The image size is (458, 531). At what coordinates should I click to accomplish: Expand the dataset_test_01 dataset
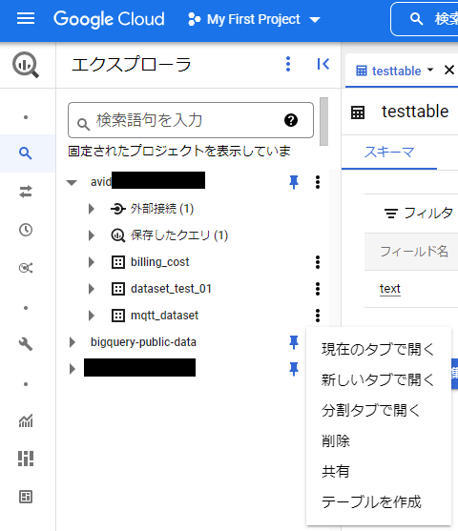coord(92,289)
